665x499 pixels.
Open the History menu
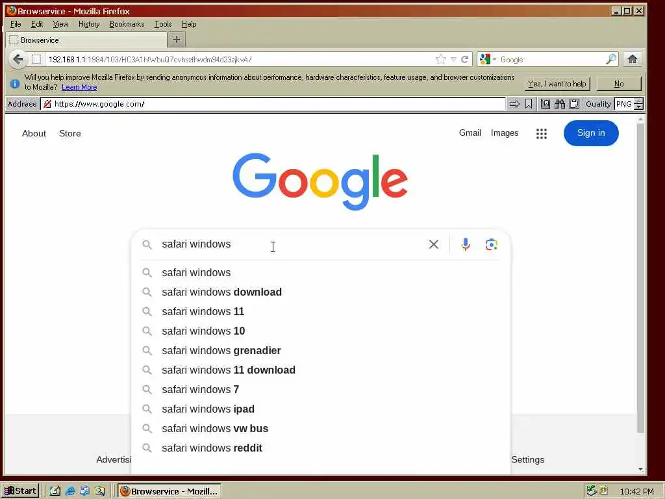(x=89, y=24)
